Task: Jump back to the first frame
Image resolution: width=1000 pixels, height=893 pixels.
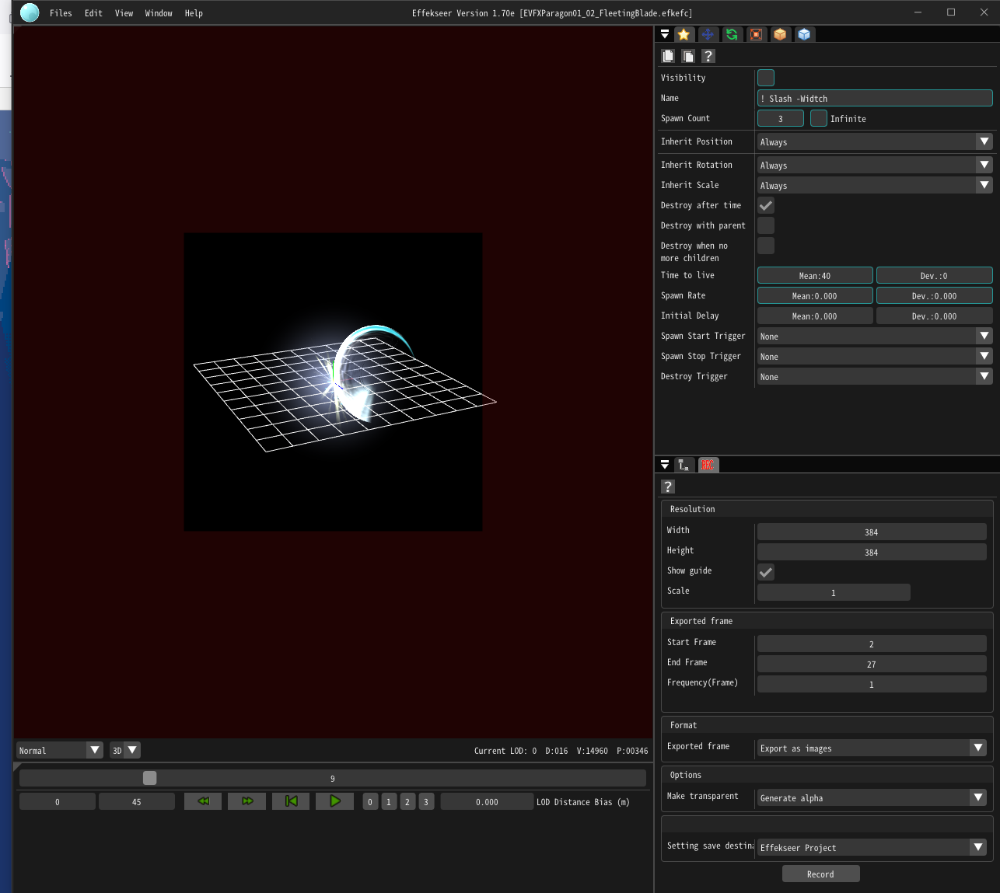Action: click(291, 801)
